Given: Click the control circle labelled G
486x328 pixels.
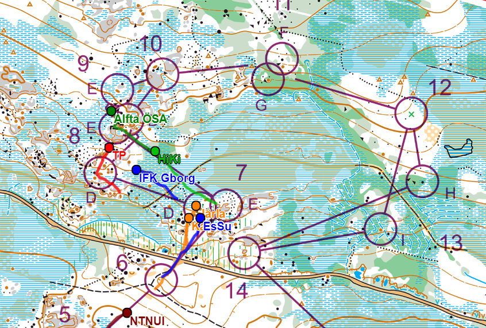Looking at the screenshot, I should (268, 79).
